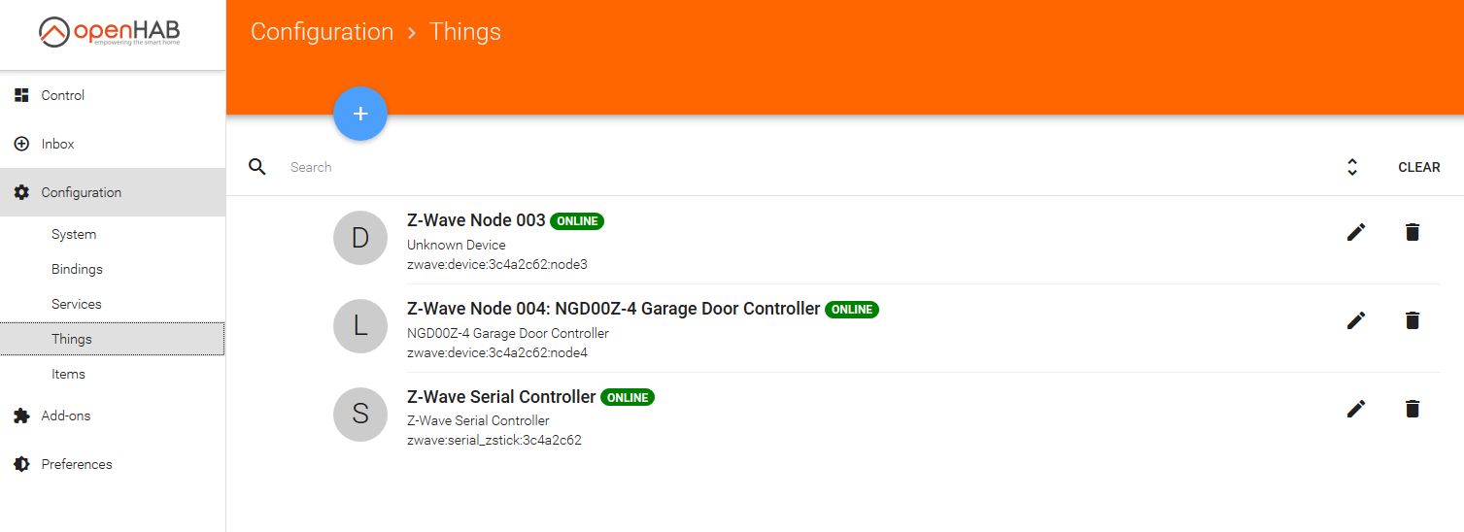Delete Z-Wave Node 003 using trash icon
This screenshot has height=532, width=1464.
point(1413,232)
